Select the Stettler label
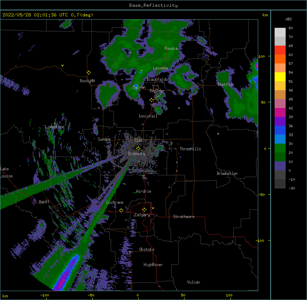307x300 pixels. pyautogui.click(x=226, y=84)
